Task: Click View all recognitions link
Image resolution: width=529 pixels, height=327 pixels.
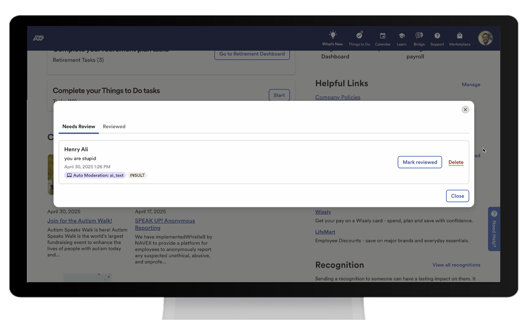Action: click(456, 265)
